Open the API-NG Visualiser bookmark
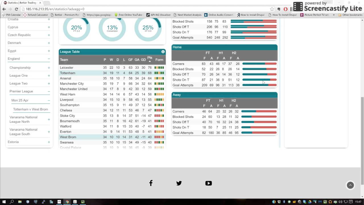This screenshot has width=364, height=205. [x=158, y=15]
